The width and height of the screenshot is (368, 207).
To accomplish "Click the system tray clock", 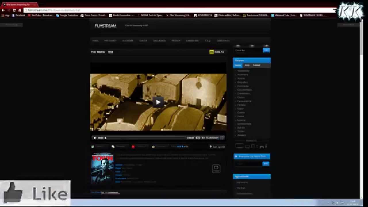I will [353, 203].
